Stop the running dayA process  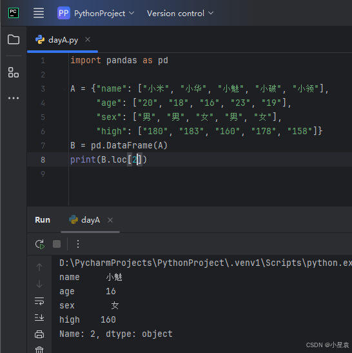[57, 244]
